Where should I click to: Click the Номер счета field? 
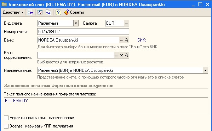point(83,32)
